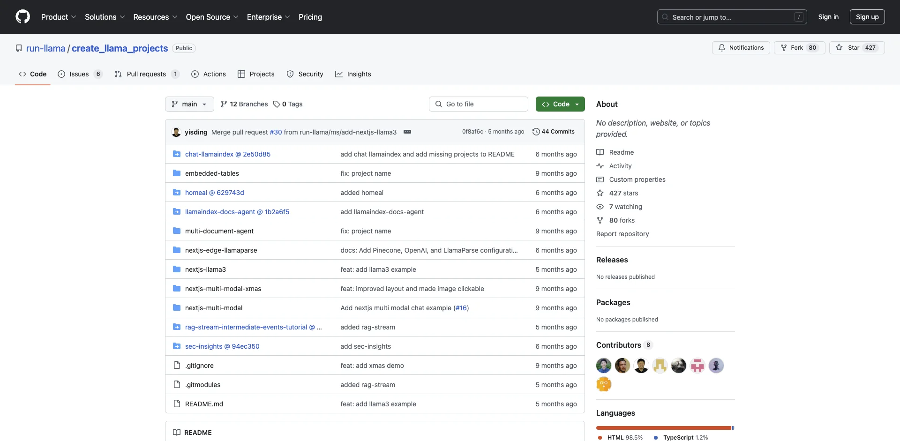Open the Projects tab
The image size is (900, 441).
tap(256, 74)
